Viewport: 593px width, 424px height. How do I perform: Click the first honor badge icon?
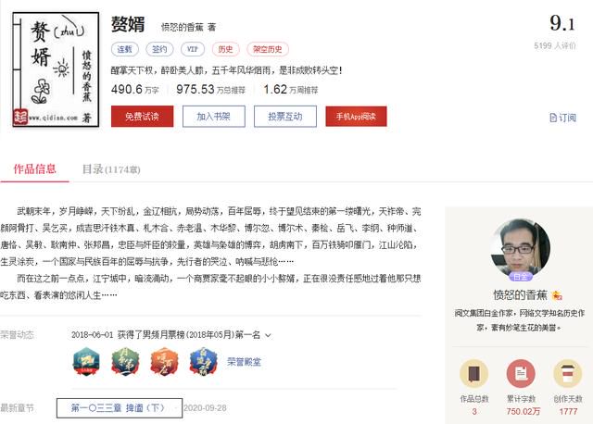(86, 362)
